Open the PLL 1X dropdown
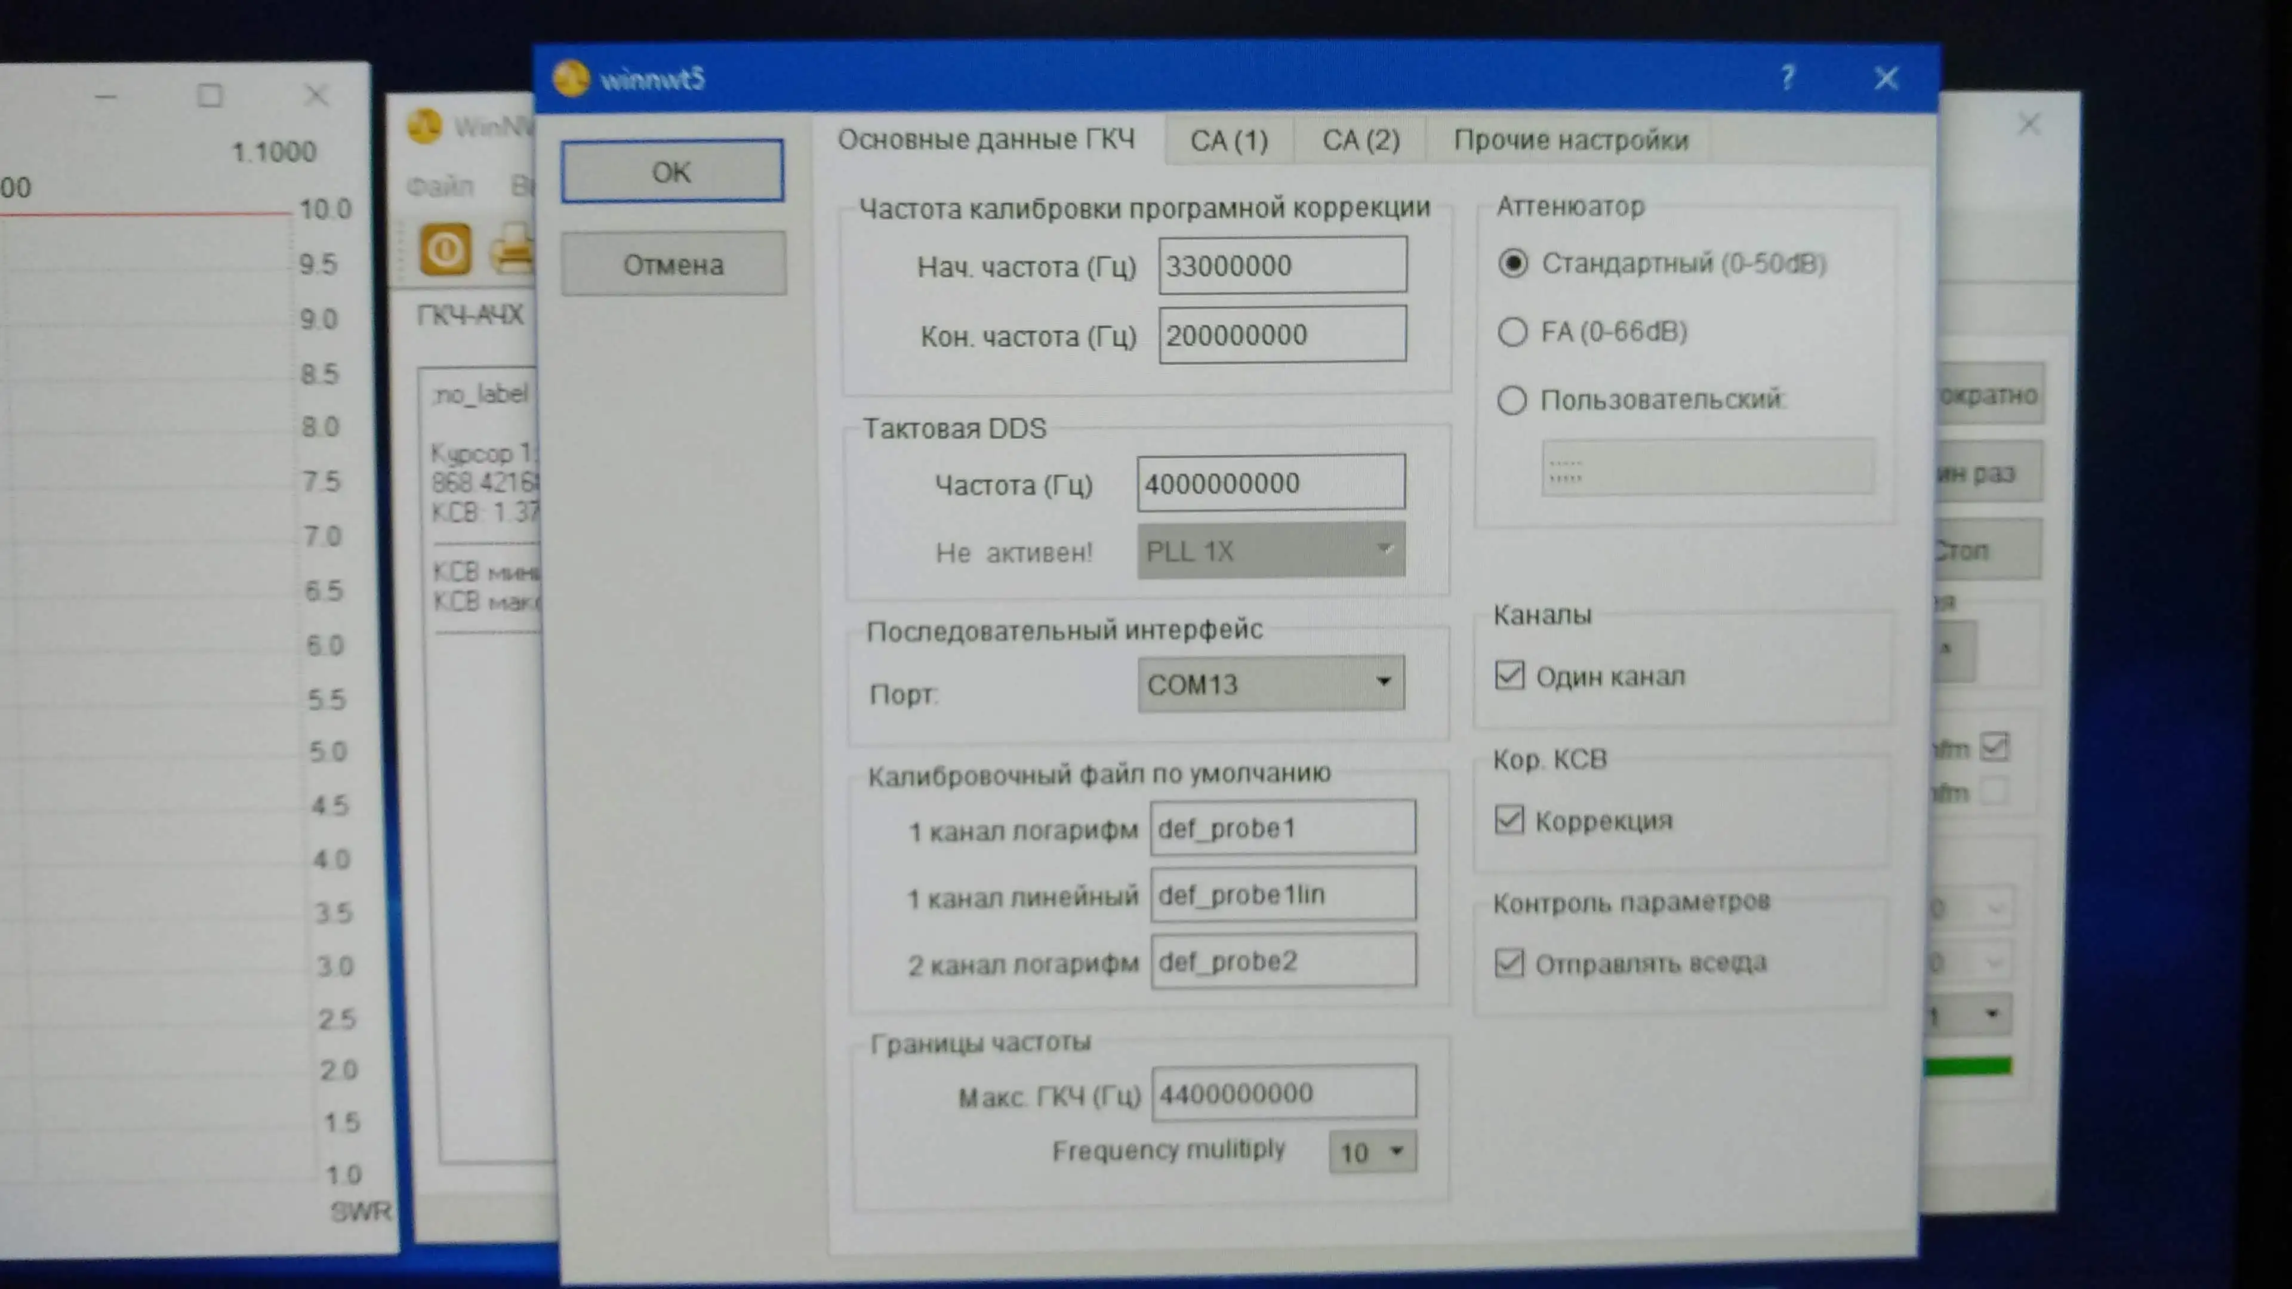Image resolution: width=2292 pixels, height=1289 pixels. 1271,551
